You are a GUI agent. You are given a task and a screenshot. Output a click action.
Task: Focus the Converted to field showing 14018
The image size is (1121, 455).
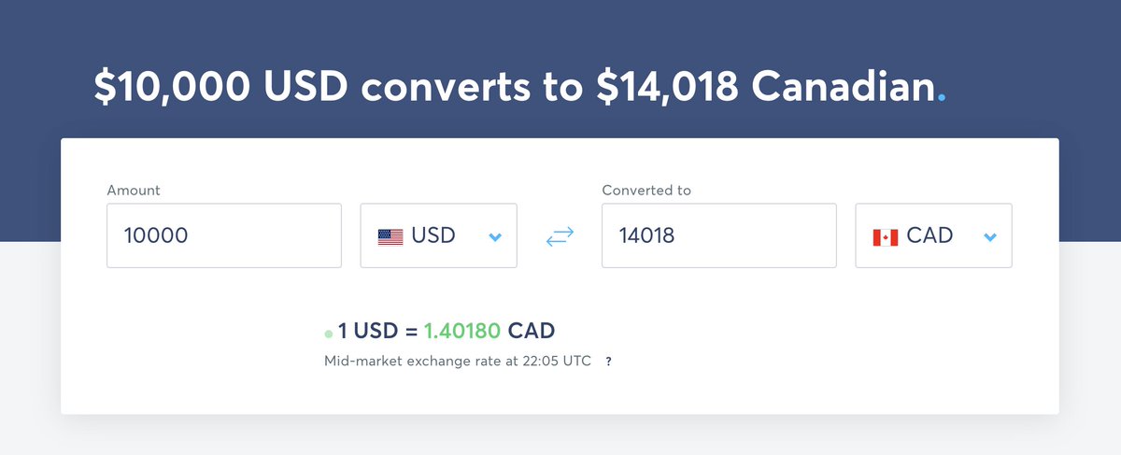point(718,236)
